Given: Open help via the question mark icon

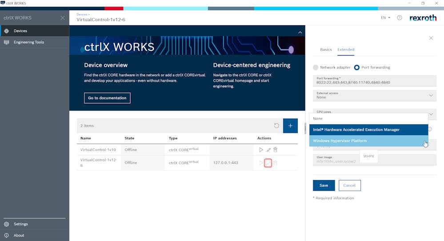Looking at the screenshot, I should point(399,17).
